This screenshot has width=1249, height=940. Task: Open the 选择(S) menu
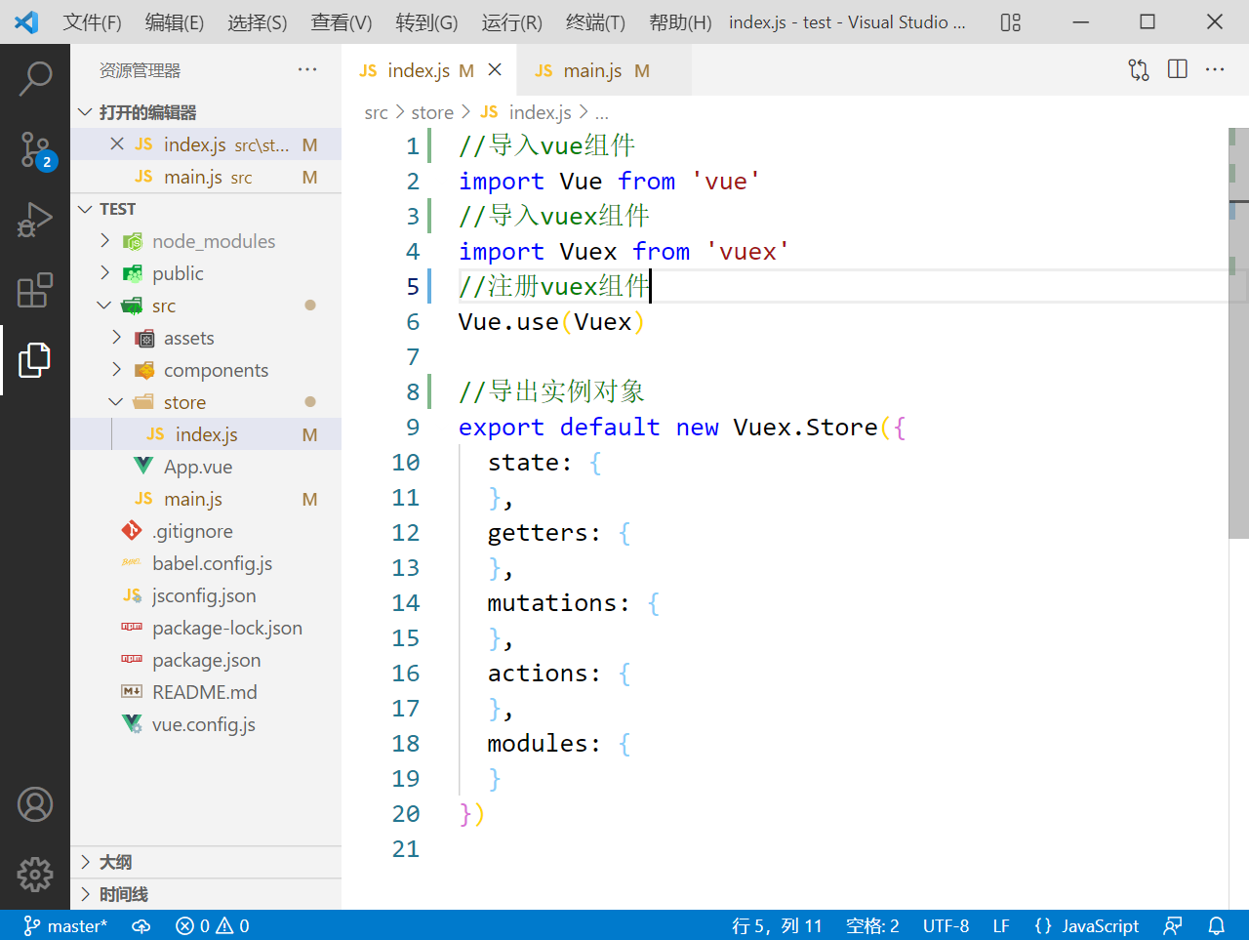(x=258, y=22)
